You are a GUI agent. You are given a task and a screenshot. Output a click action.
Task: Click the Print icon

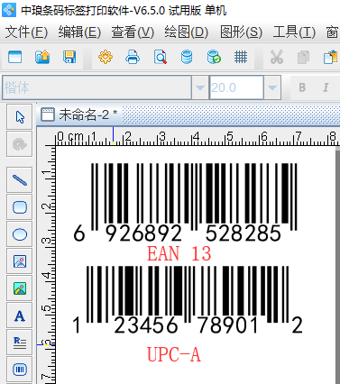[133, 57]
